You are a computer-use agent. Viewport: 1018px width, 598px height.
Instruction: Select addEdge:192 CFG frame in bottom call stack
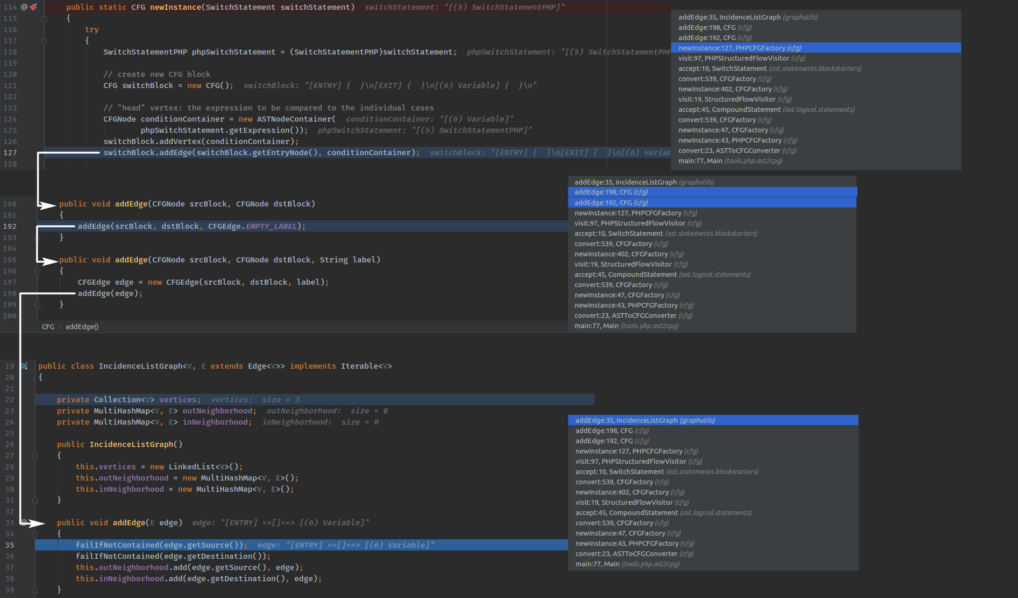713,441
